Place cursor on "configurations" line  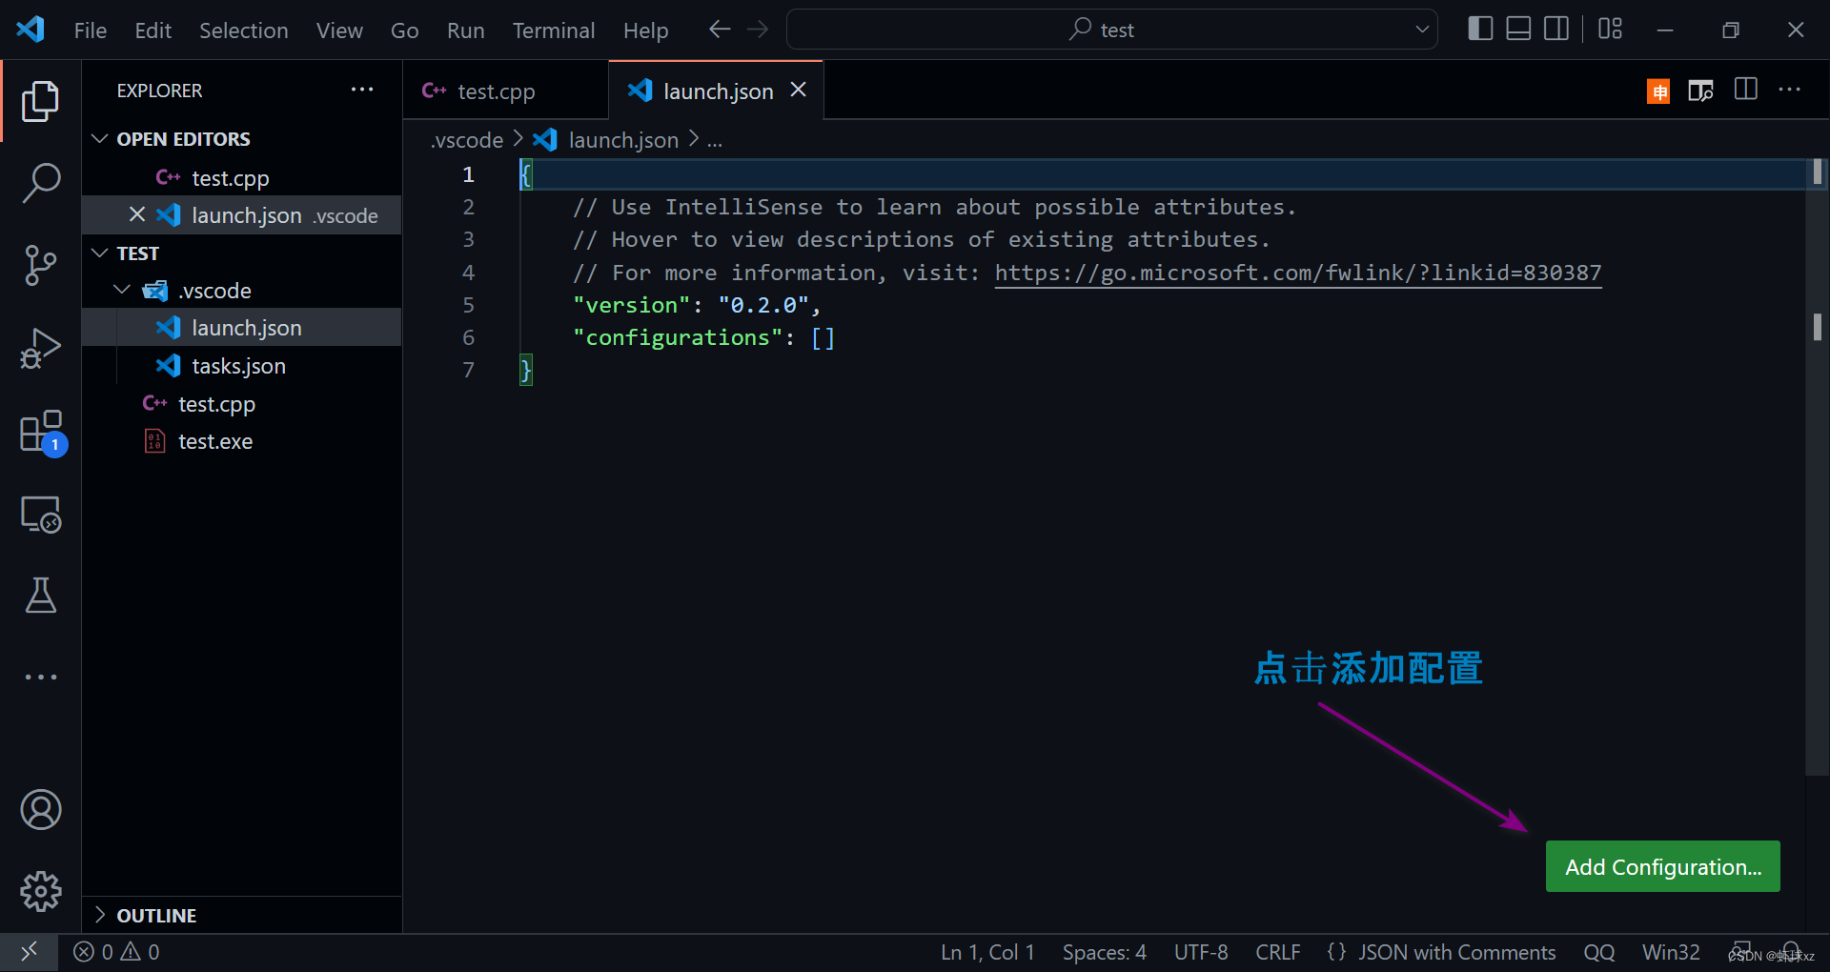(703, 337)
